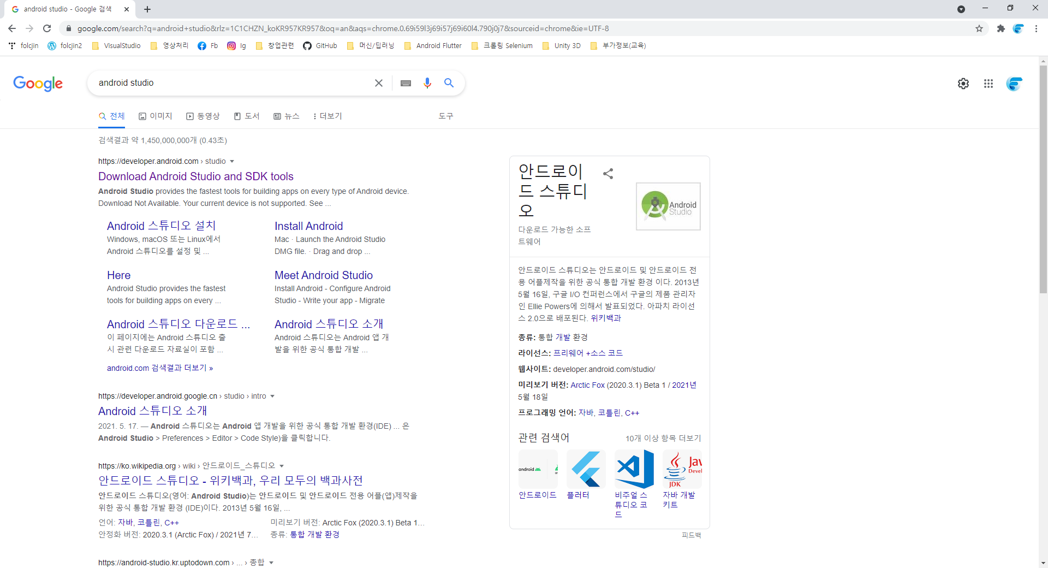Open the Google account profile avatar
The width and height of the screenshot is (1048, 568).
pos(1015,84)
